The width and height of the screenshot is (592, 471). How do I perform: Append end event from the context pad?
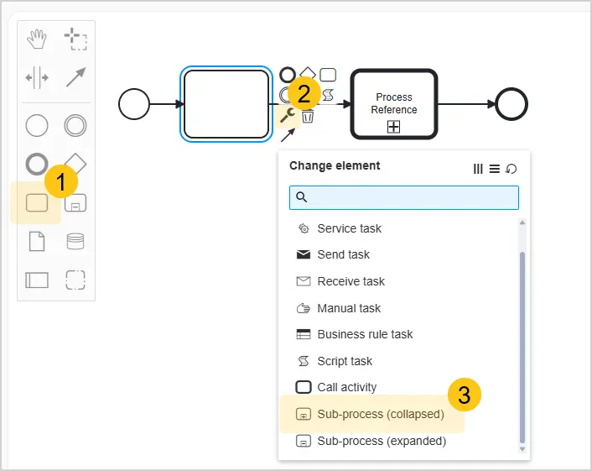click(x=288, y=75)
